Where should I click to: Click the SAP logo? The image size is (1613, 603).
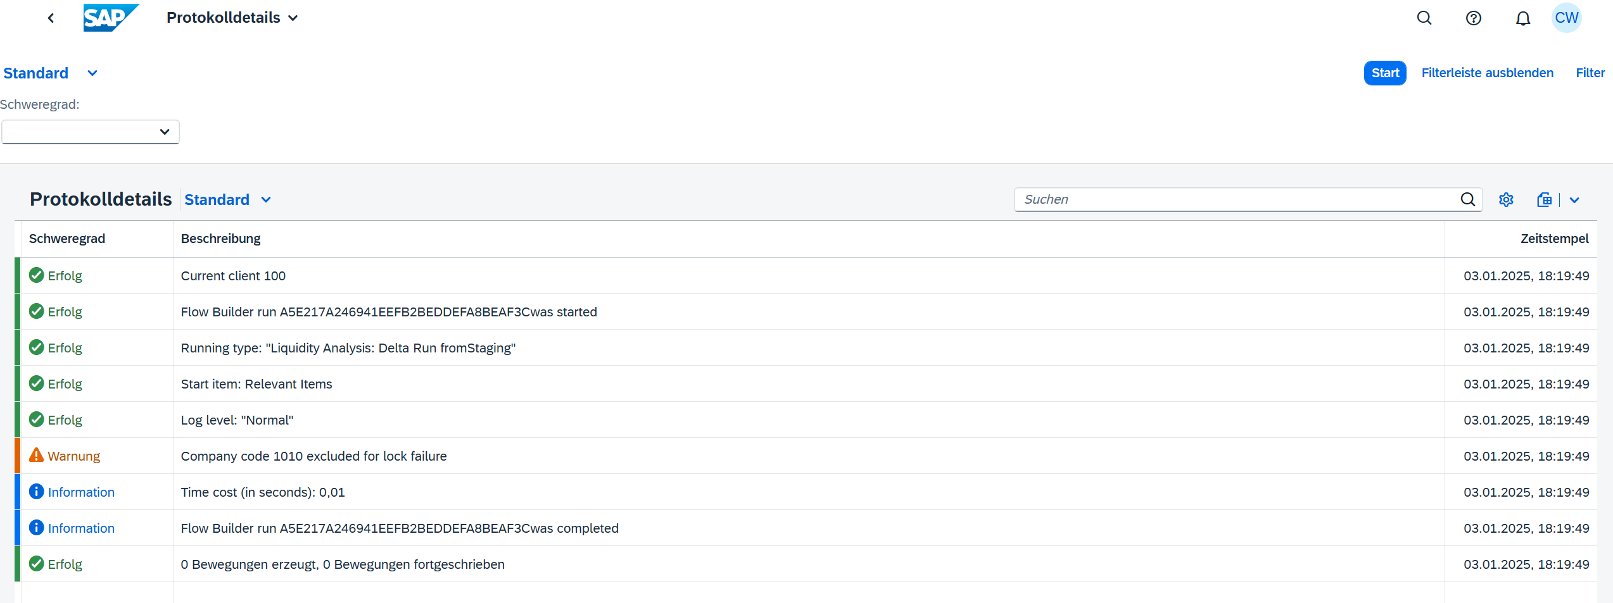tap(110, 18)
